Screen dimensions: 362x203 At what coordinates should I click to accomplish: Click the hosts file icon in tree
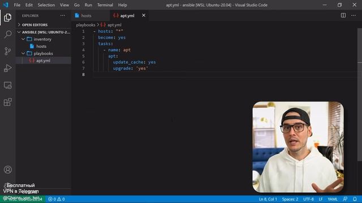coord(32,46)
